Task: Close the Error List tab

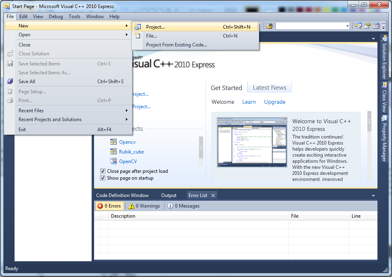Action: tap(213, 195)
